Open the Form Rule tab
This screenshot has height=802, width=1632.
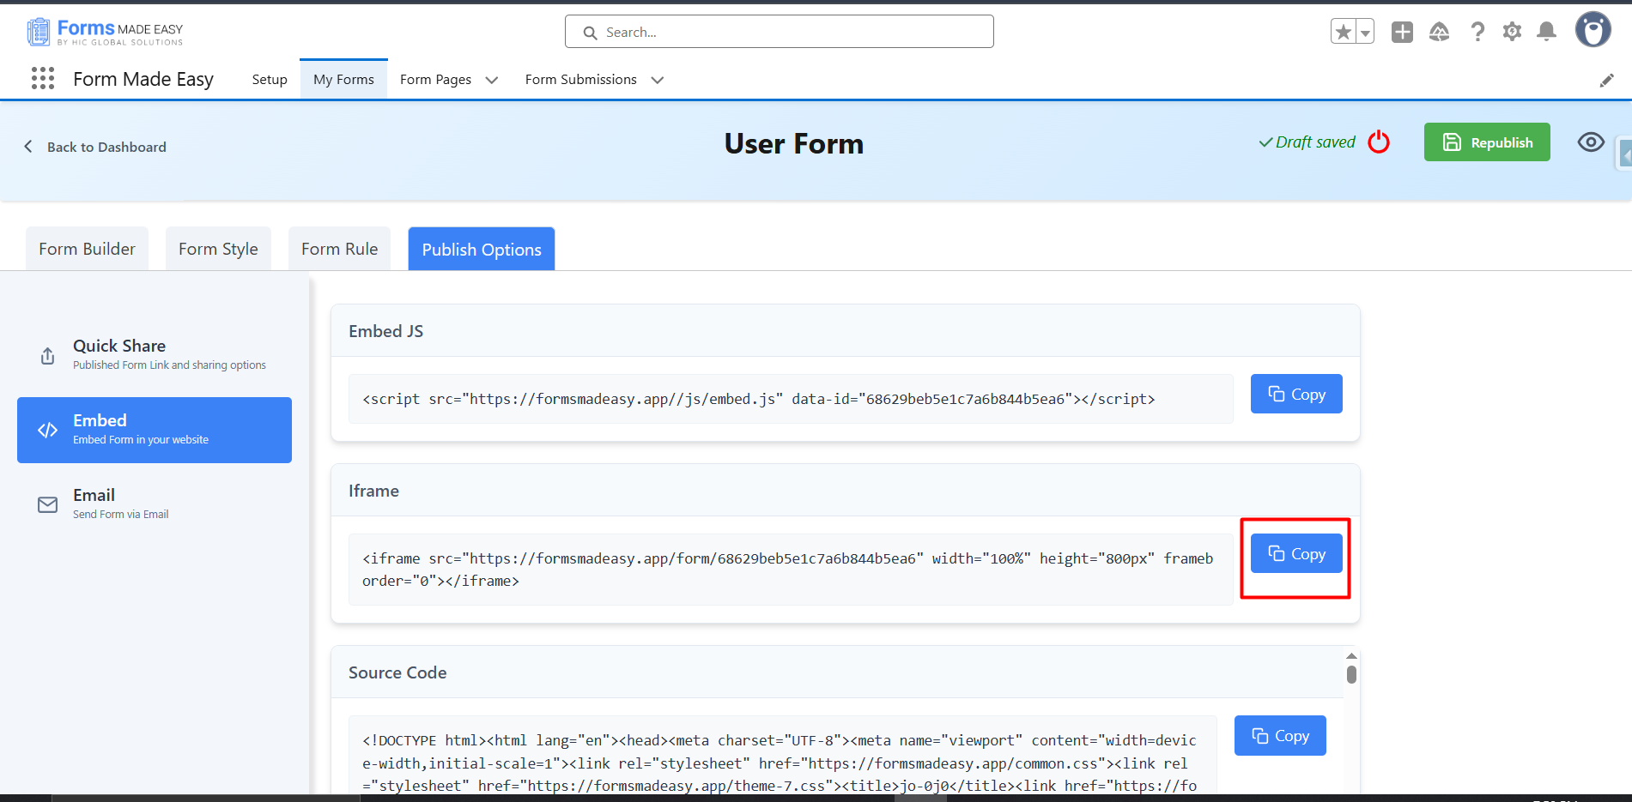point(339,249)
